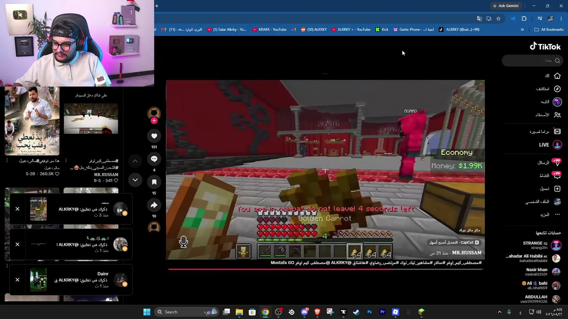The image size is (568, 319).
Task: Follow the creator with the red plus badge
Action: 154,121
